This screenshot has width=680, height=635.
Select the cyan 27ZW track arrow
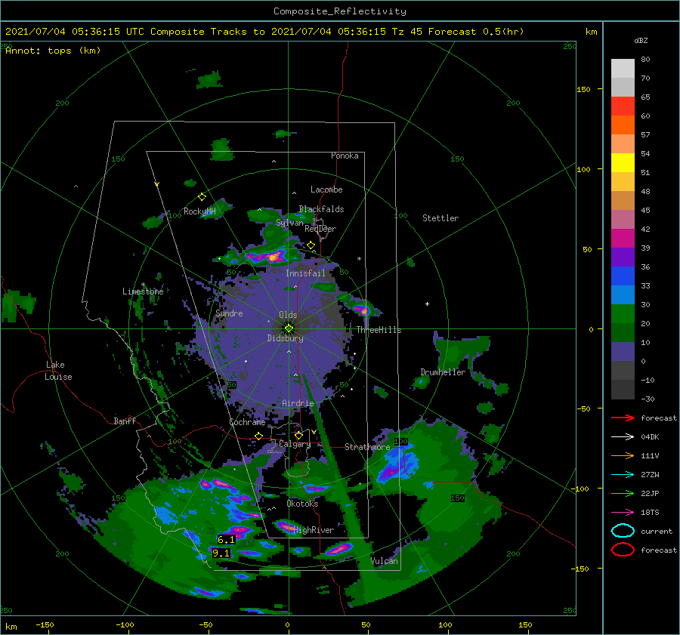coord(623,475)
